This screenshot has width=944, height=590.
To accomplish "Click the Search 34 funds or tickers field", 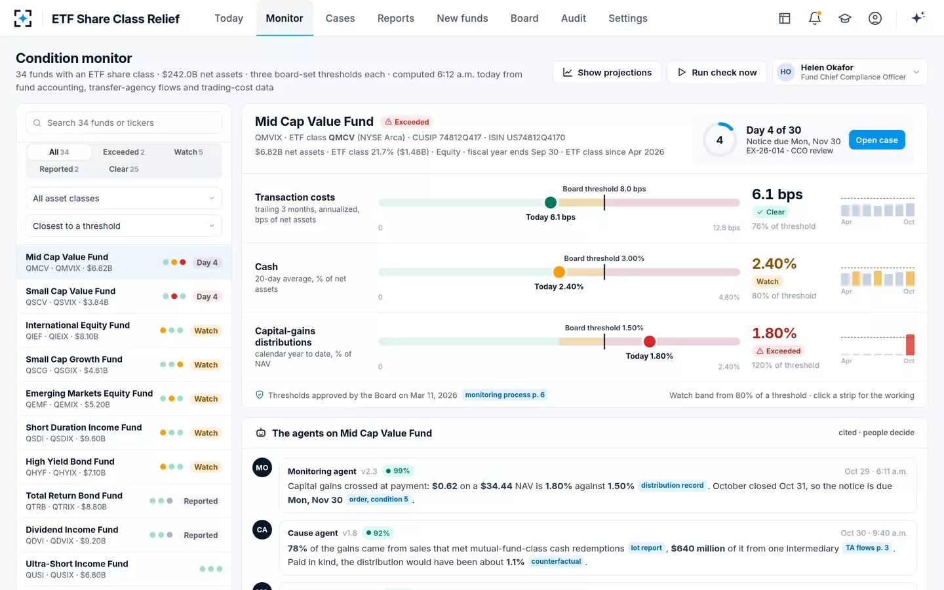I will 124,123.
